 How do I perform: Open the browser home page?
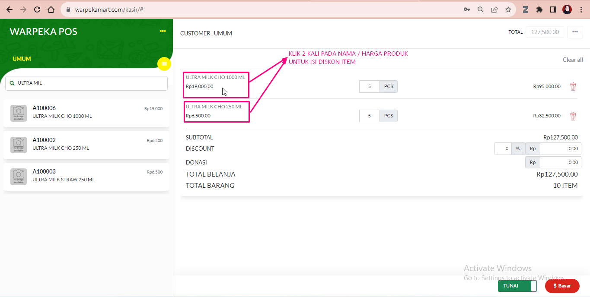[x=51, y=9]
